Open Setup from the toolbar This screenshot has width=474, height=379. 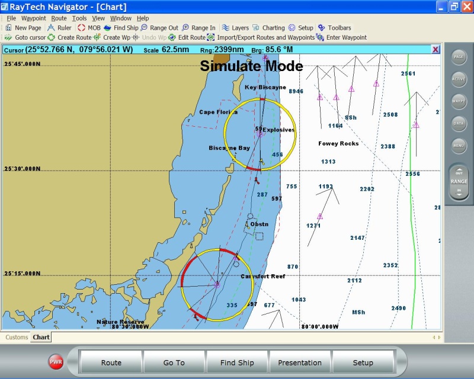[301, 28]
